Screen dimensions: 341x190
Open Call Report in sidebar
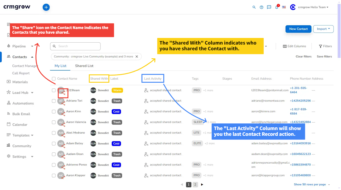tap(21, 73)
